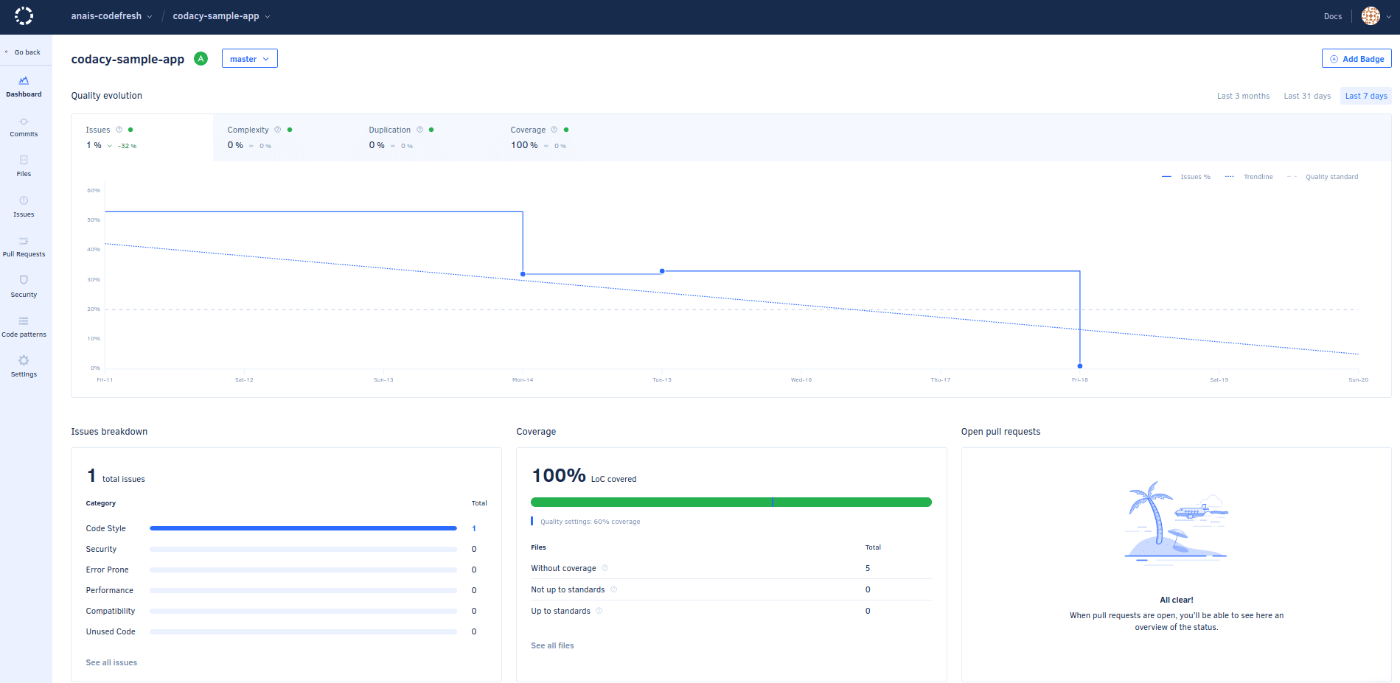Click the help icon beside Complexity

[278, 130]
